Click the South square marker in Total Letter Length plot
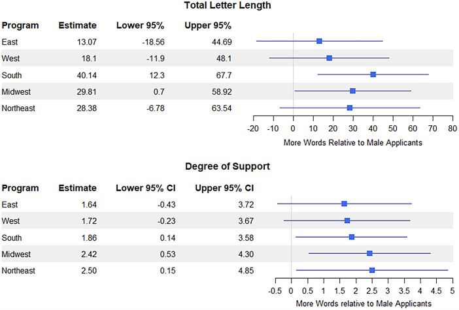 coord(373,74)
